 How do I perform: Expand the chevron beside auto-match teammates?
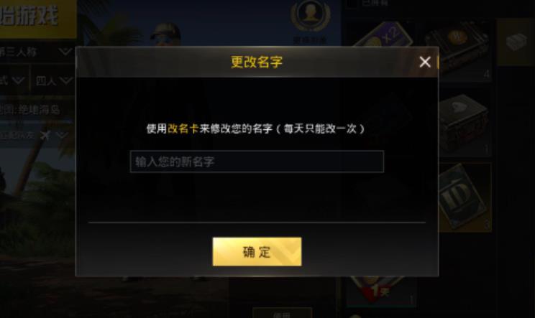point(62,135)
